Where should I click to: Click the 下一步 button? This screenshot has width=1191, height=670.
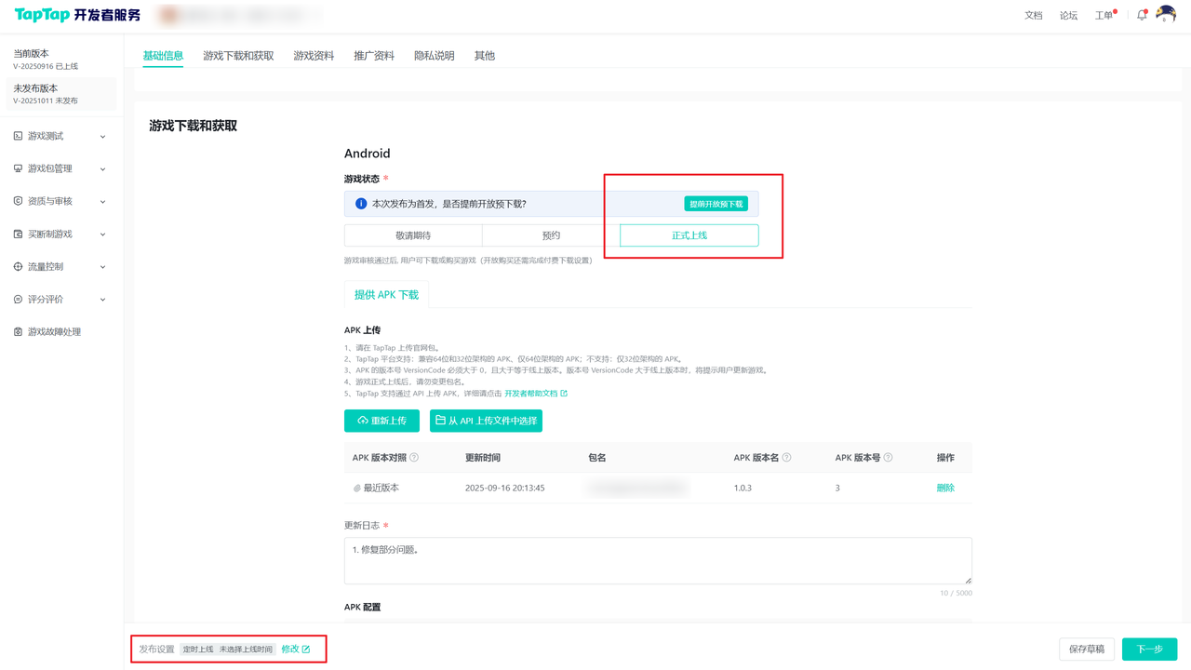pyautogui.click(x=1149, y=650)
